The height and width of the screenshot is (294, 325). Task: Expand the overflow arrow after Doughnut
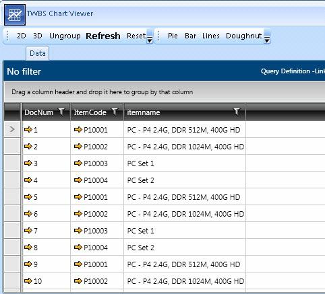[267, 37]
